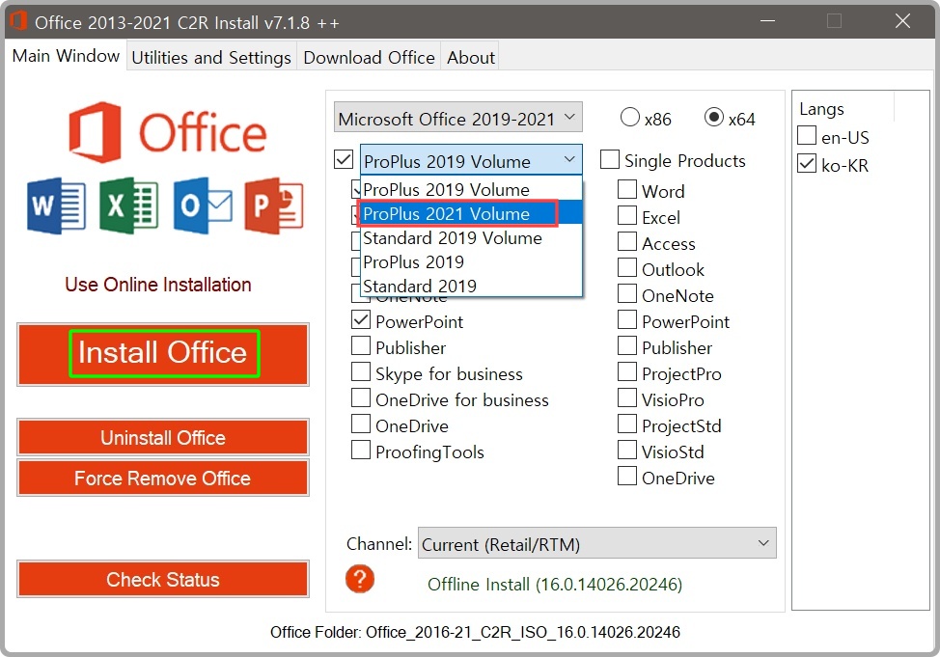The image size is (940, 657).
Task: Click the Force Remove Office button
Action: 163,478
